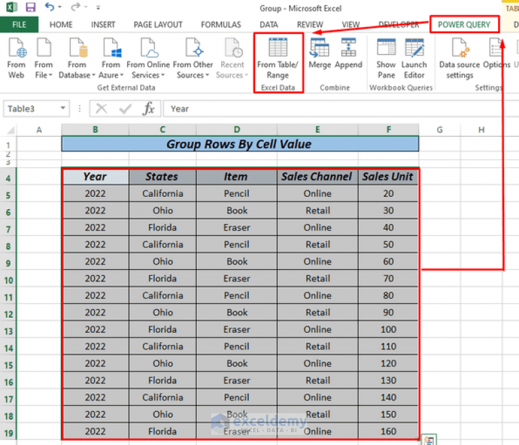Save the workbook using the disk icon
Image resolution: width=519 pixels, height=445 pixels.
point(30,7)
